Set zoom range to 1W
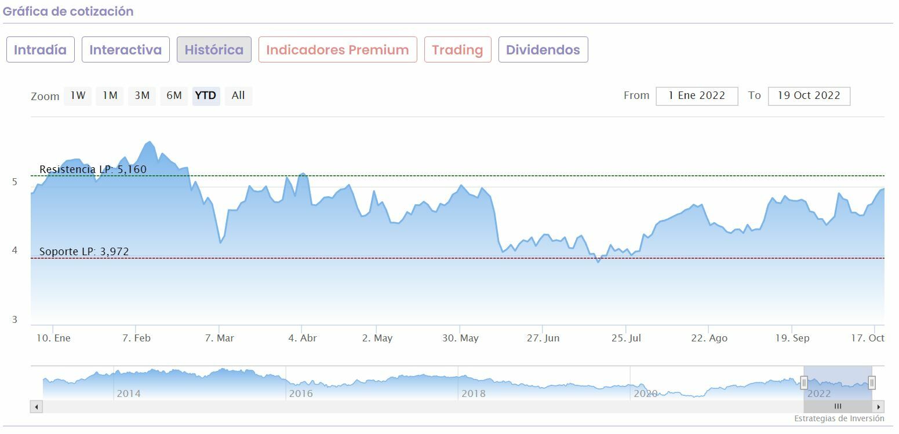This screenshot has width=899, height=434. (x=78, y=95)
